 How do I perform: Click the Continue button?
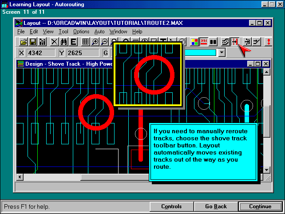point(260,206)
